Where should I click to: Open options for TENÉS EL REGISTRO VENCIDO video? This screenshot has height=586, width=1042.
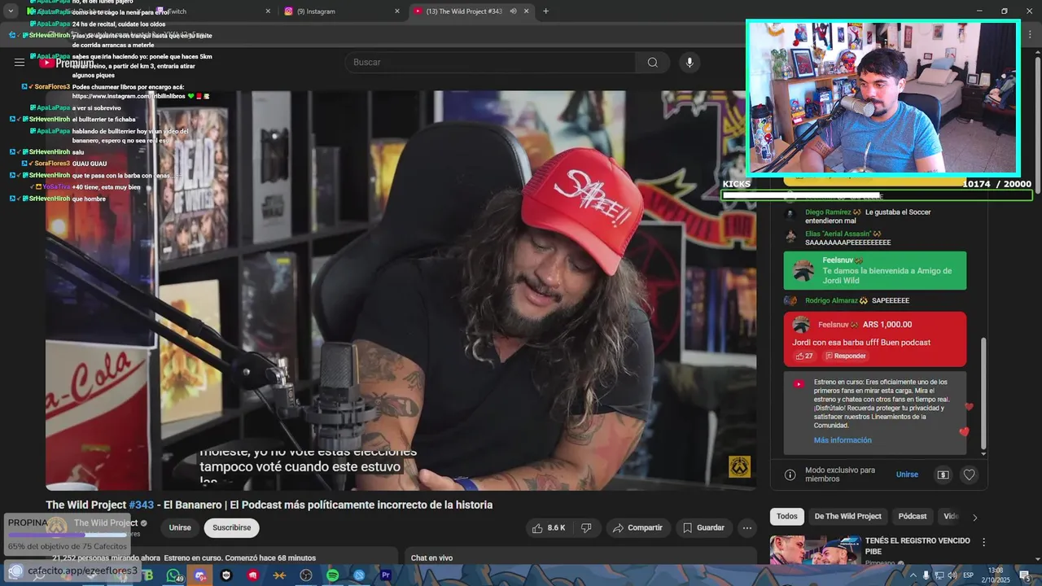(x=983, y=542)
